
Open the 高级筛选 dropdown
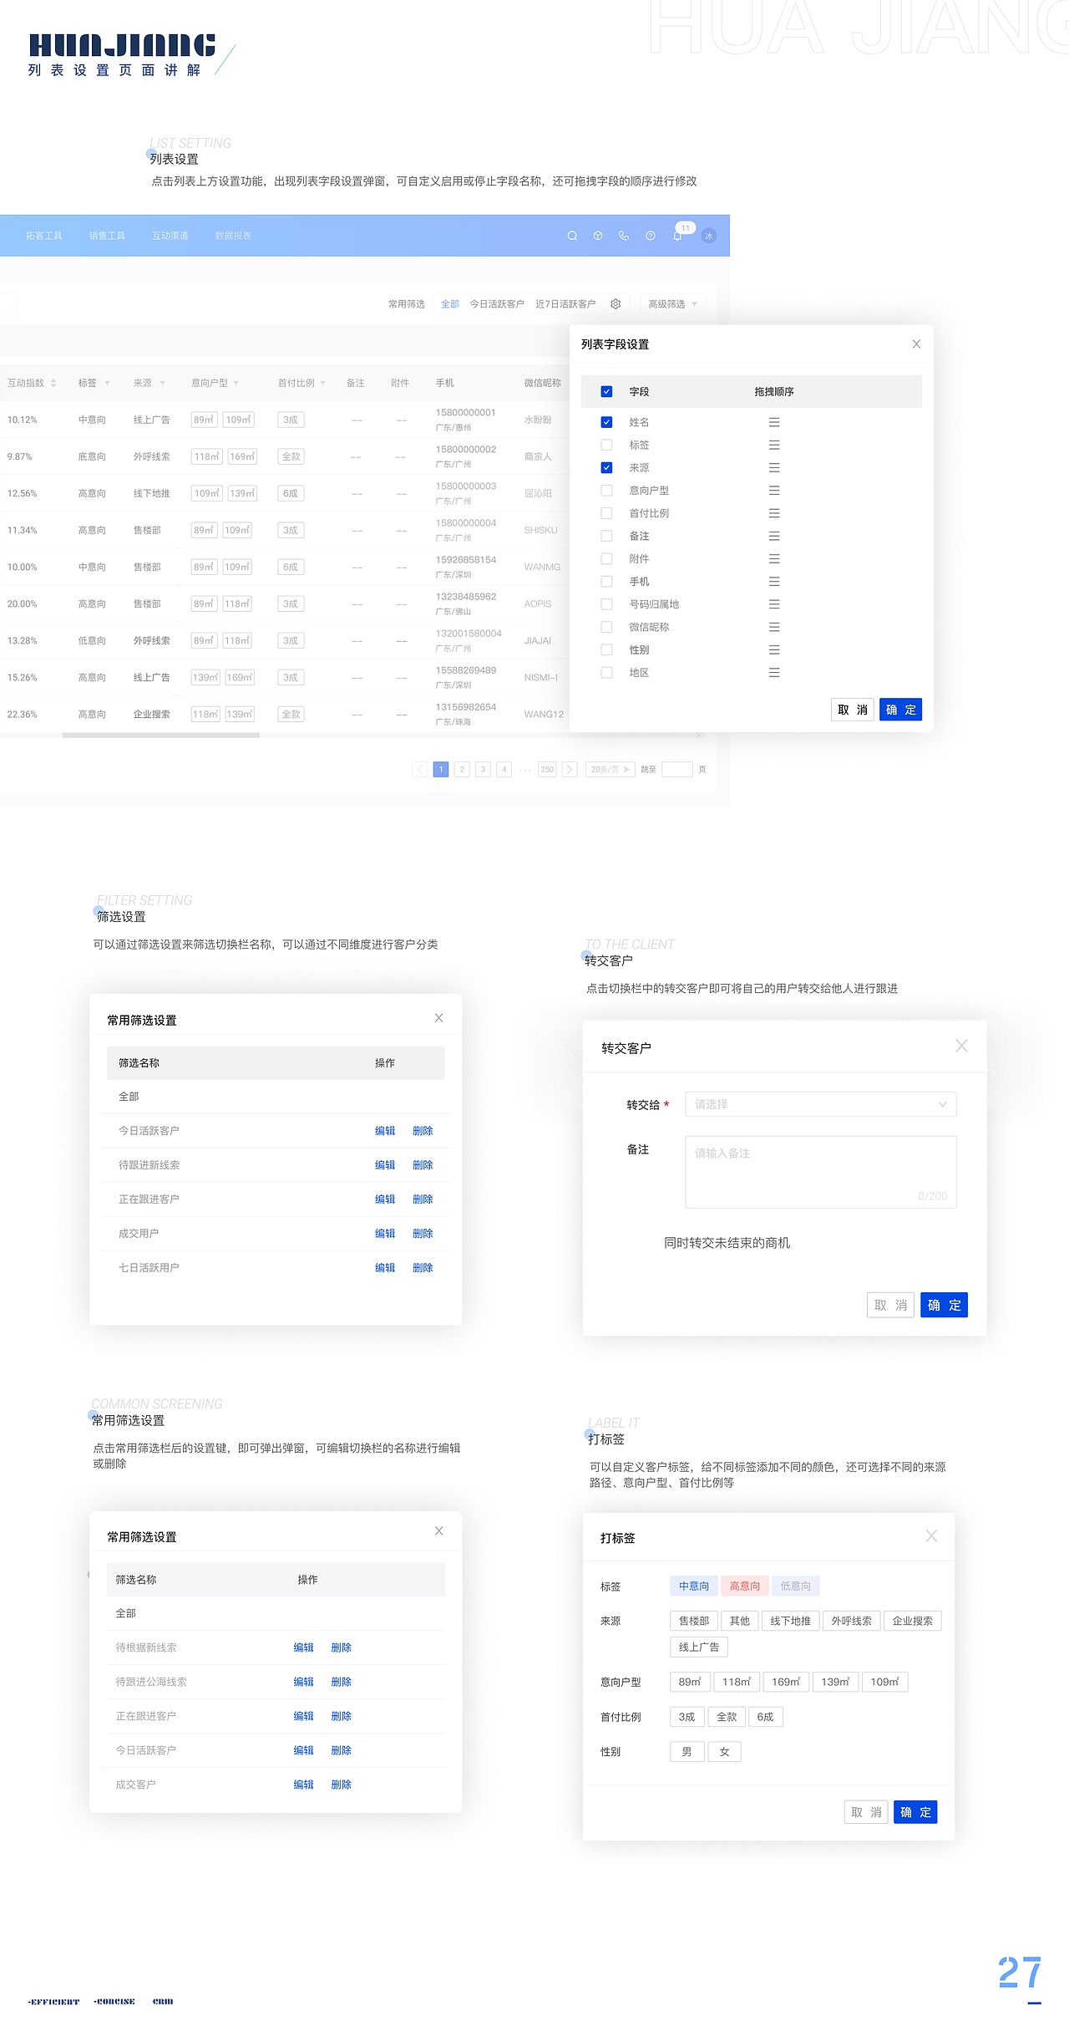(672, 304)
